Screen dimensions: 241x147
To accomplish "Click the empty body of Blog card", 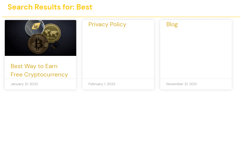I will coord(196,53).
